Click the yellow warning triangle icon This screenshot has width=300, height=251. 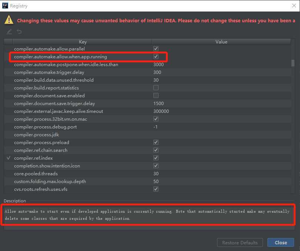point(9,20)
